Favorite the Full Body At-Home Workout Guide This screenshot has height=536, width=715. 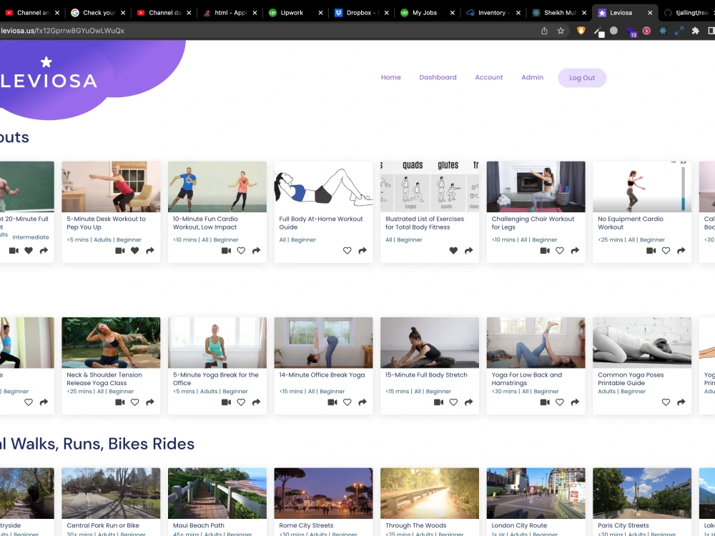pyautogui.click(x=347, y=251)
